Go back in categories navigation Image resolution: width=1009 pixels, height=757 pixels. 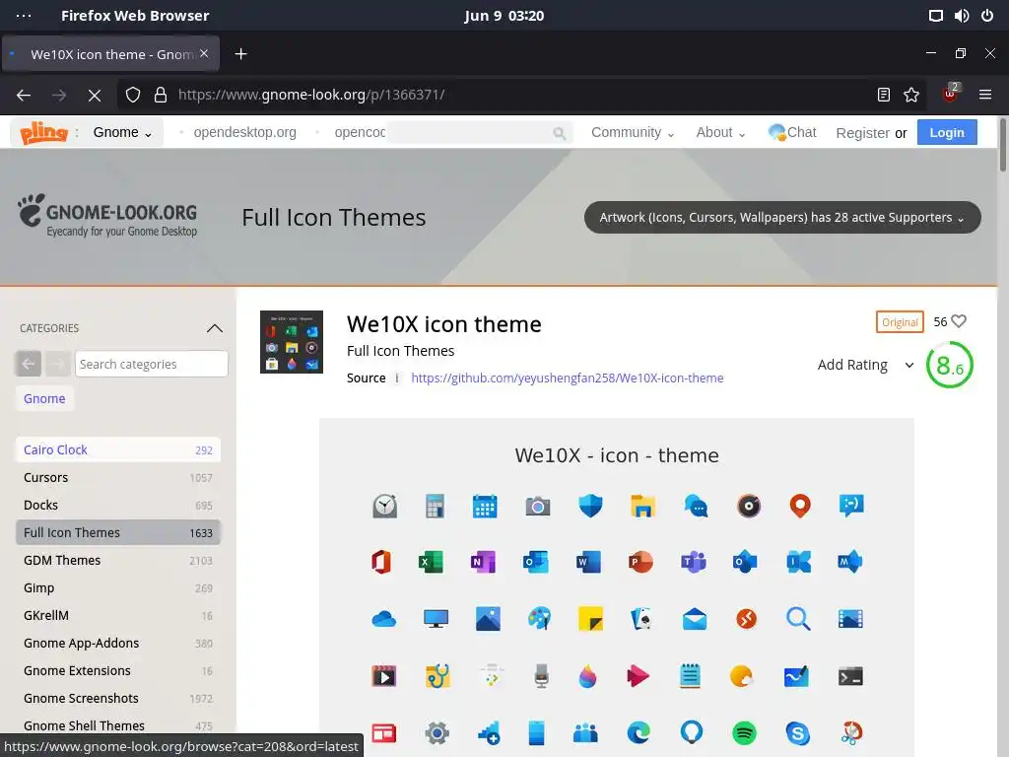pos(29,364)
